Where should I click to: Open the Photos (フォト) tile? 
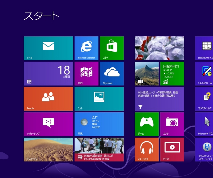click(99, 99)
